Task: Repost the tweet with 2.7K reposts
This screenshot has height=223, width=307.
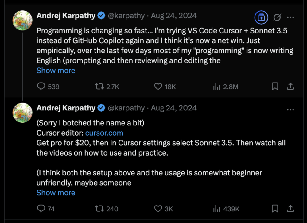Action: pyautogui.click(x=99, y=87)
